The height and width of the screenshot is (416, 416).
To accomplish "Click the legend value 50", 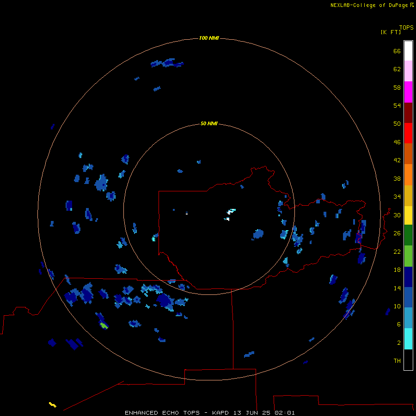I will pos(397,123).
